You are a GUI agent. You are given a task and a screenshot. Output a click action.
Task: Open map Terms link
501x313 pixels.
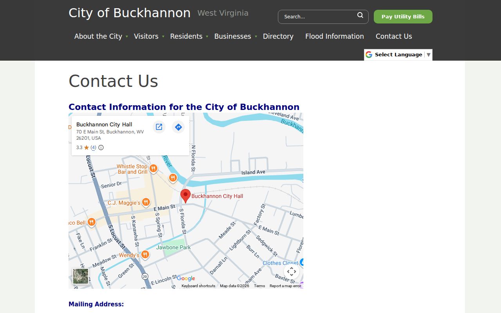[260, 286]
